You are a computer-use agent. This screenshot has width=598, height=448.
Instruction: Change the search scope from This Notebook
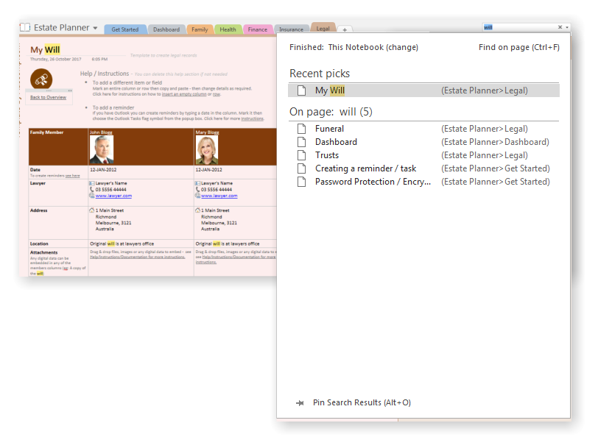tap(401, 47)
